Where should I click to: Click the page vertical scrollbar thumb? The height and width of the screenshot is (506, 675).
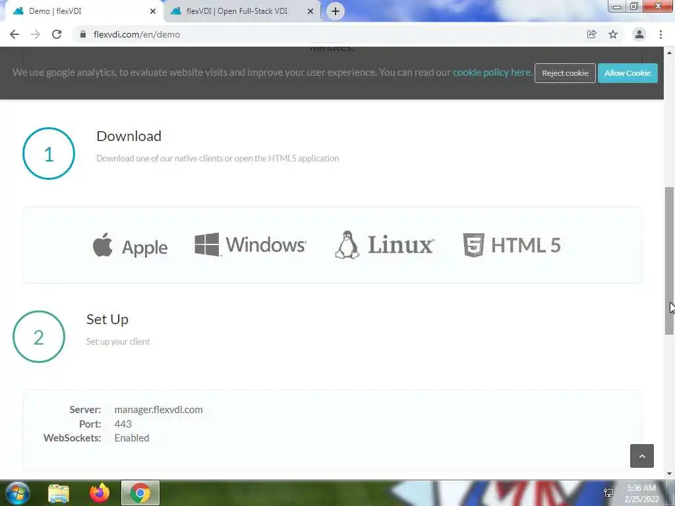click(669, 261)
